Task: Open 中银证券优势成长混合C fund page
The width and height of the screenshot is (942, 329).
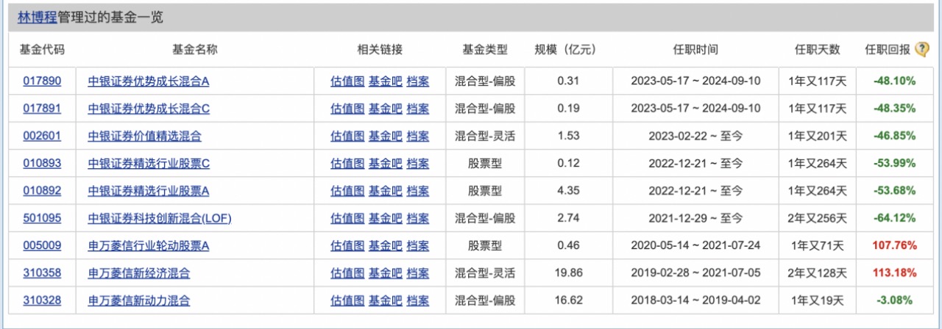Action: [x=149, y=109]
